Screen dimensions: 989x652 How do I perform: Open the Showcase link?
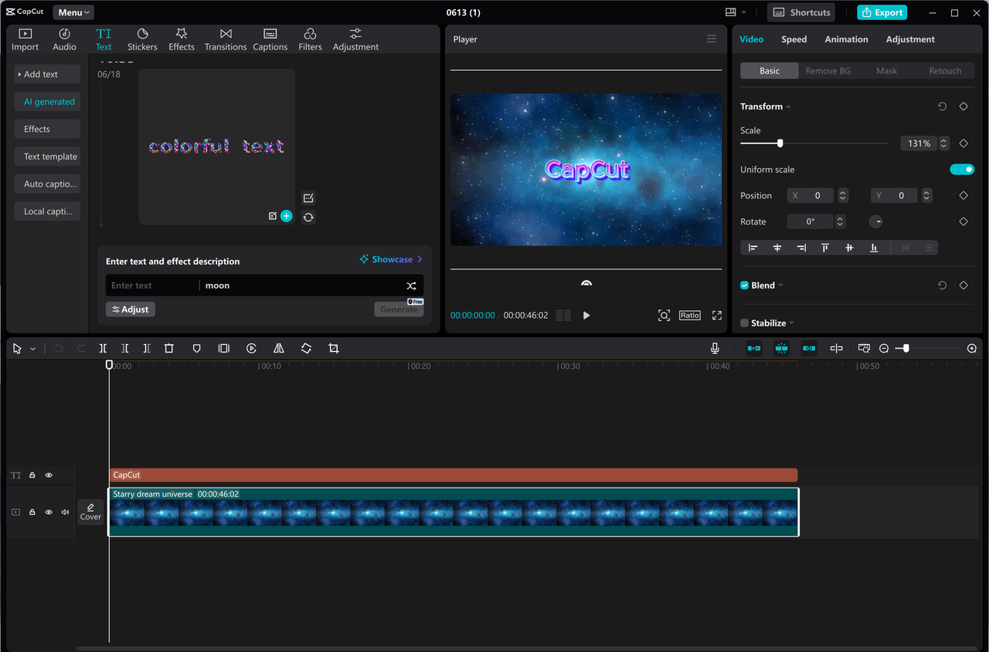click(x=392, y=258)
